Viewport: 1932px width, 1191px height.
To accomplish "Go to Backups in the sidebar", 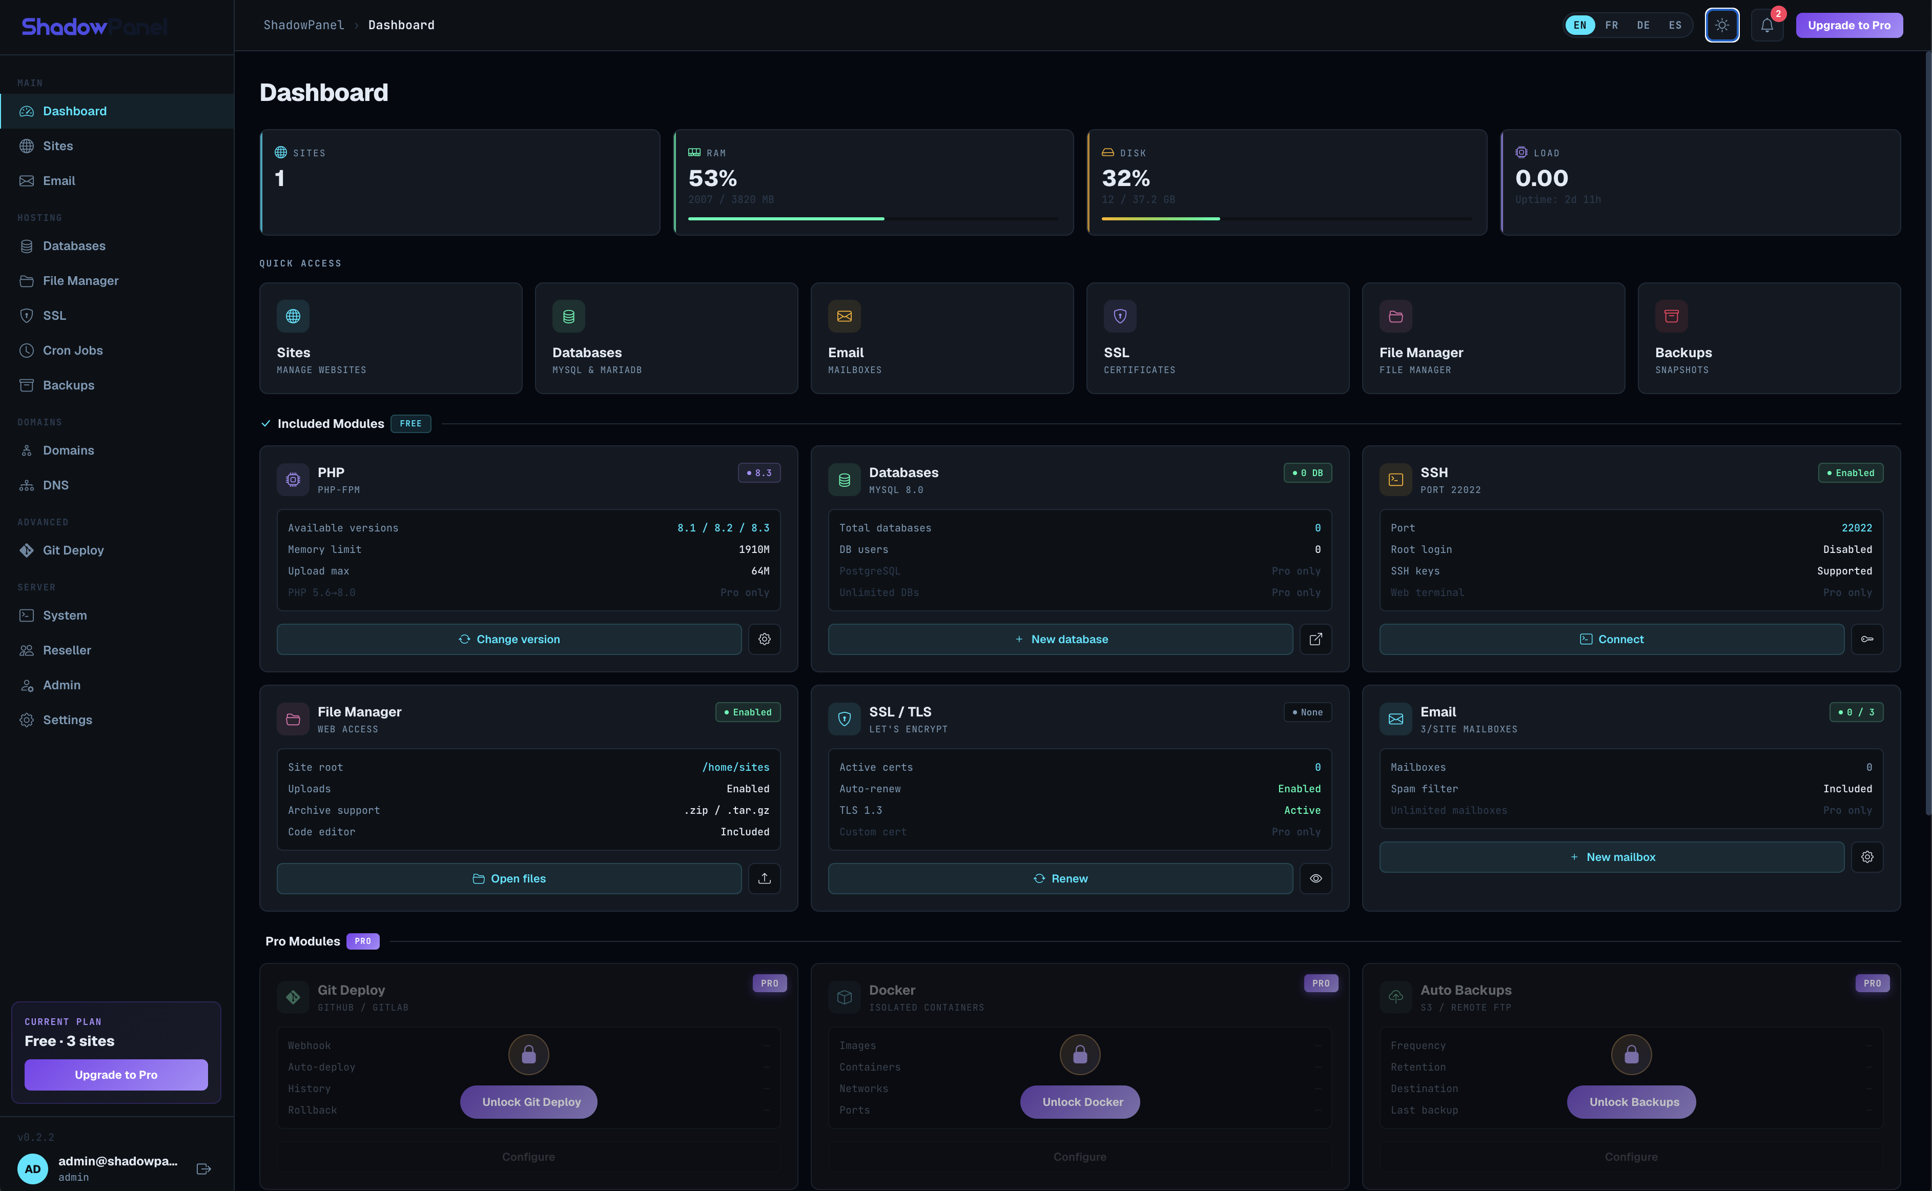I will [x=116, y=385].
